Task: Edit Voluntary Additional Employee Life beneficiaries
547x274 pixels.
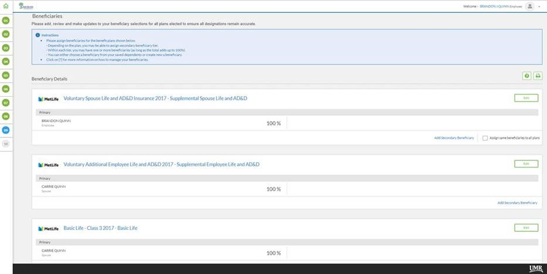Action: click(x=526, y=164)
